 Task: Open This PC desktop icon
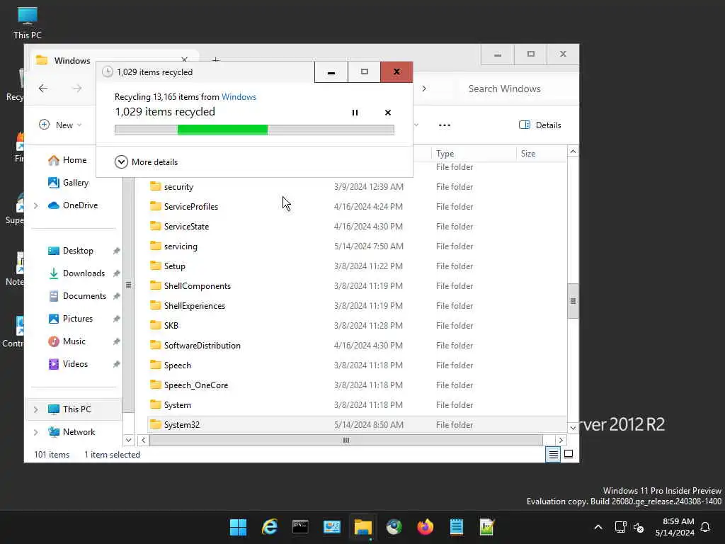coord(28,23)
